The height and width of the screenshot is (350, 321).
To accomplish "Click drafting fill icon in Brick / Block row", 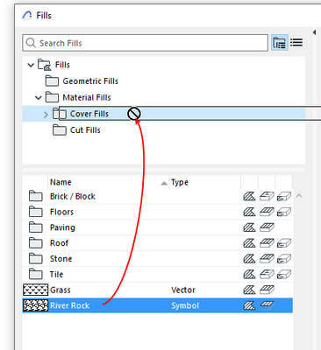I will tap(249, 196).
